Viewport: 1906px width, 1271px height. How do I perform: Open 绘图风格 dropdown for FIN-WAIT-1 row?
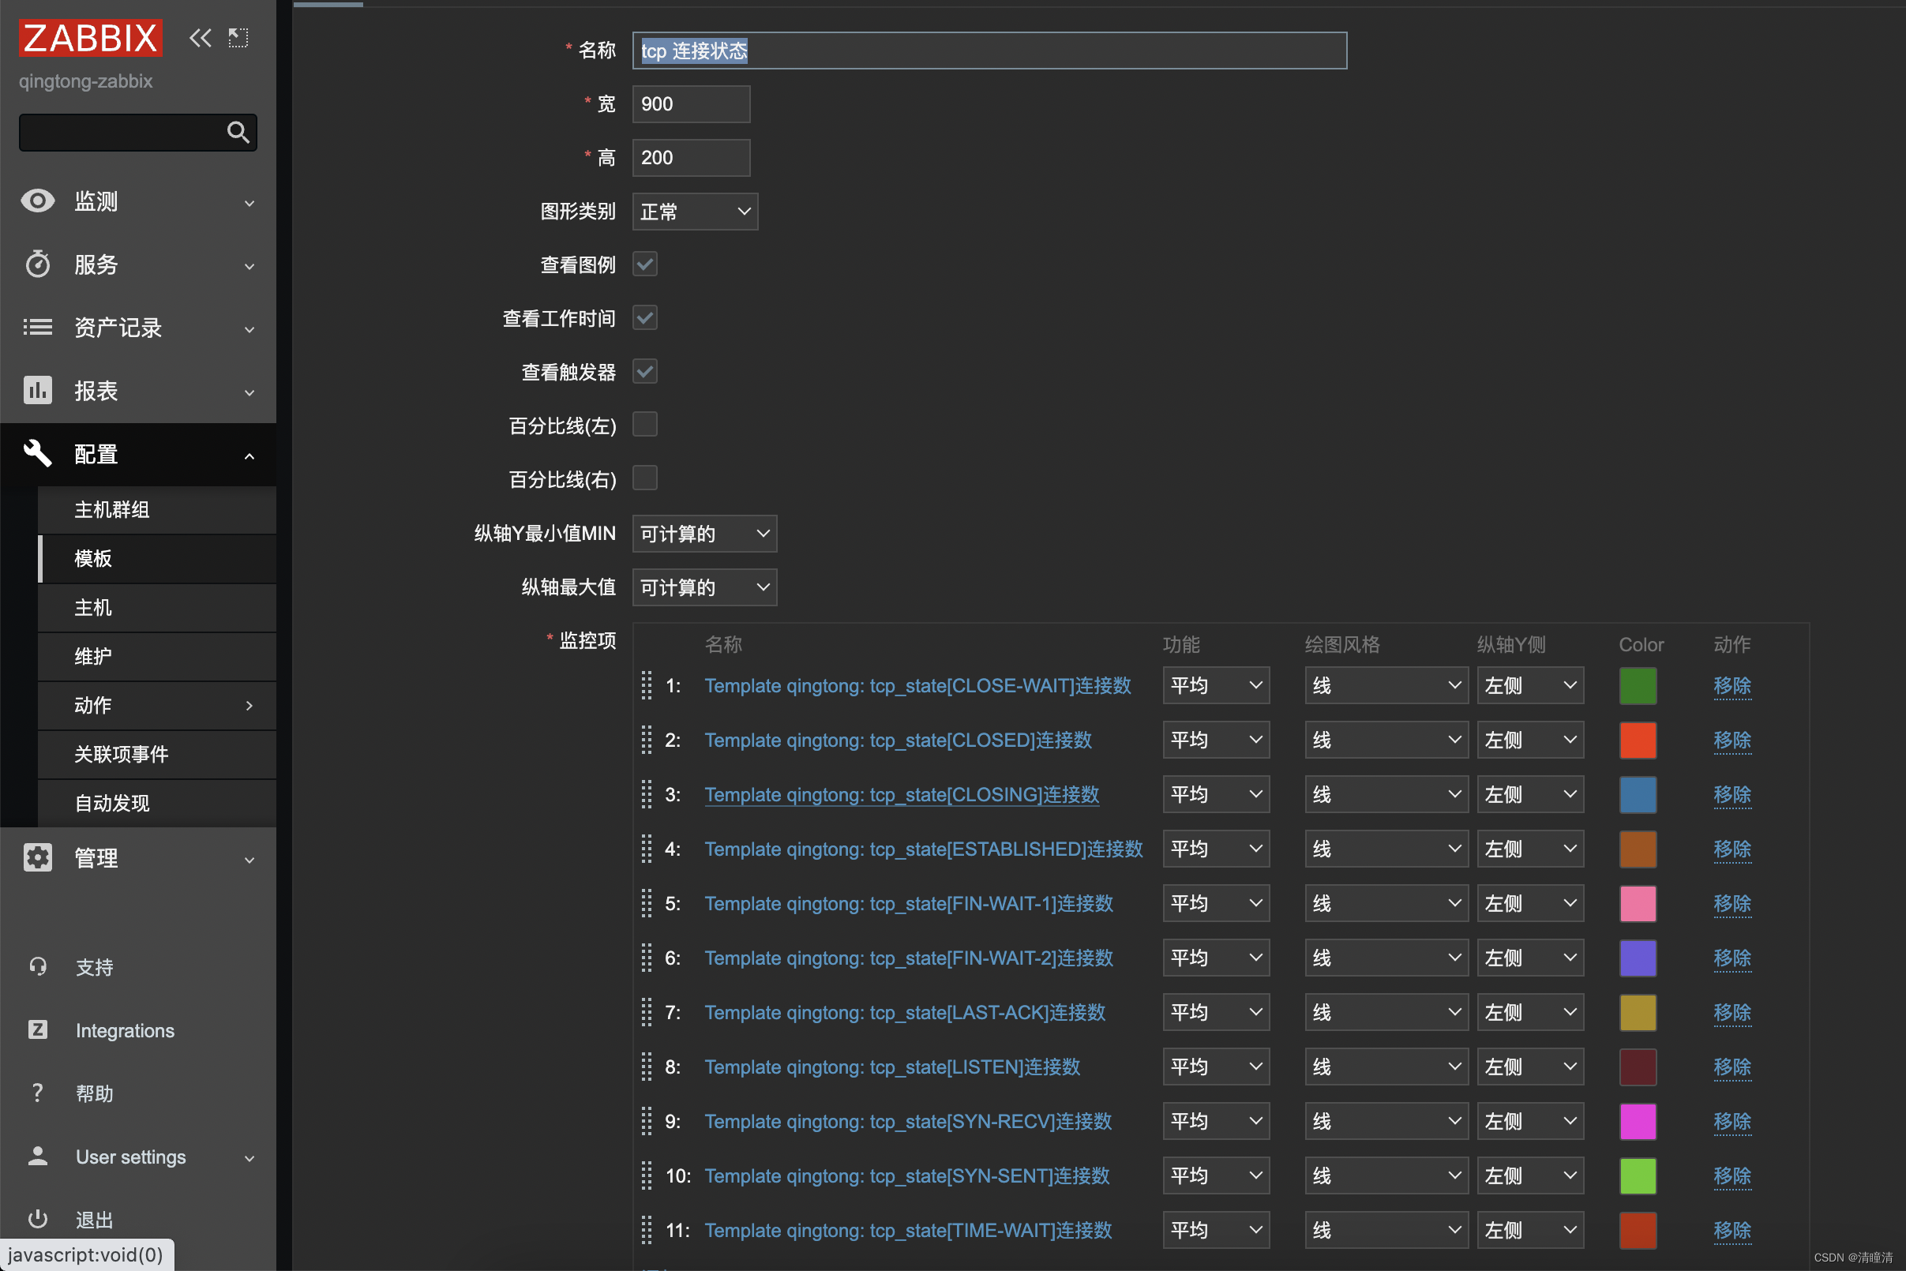1386,903
